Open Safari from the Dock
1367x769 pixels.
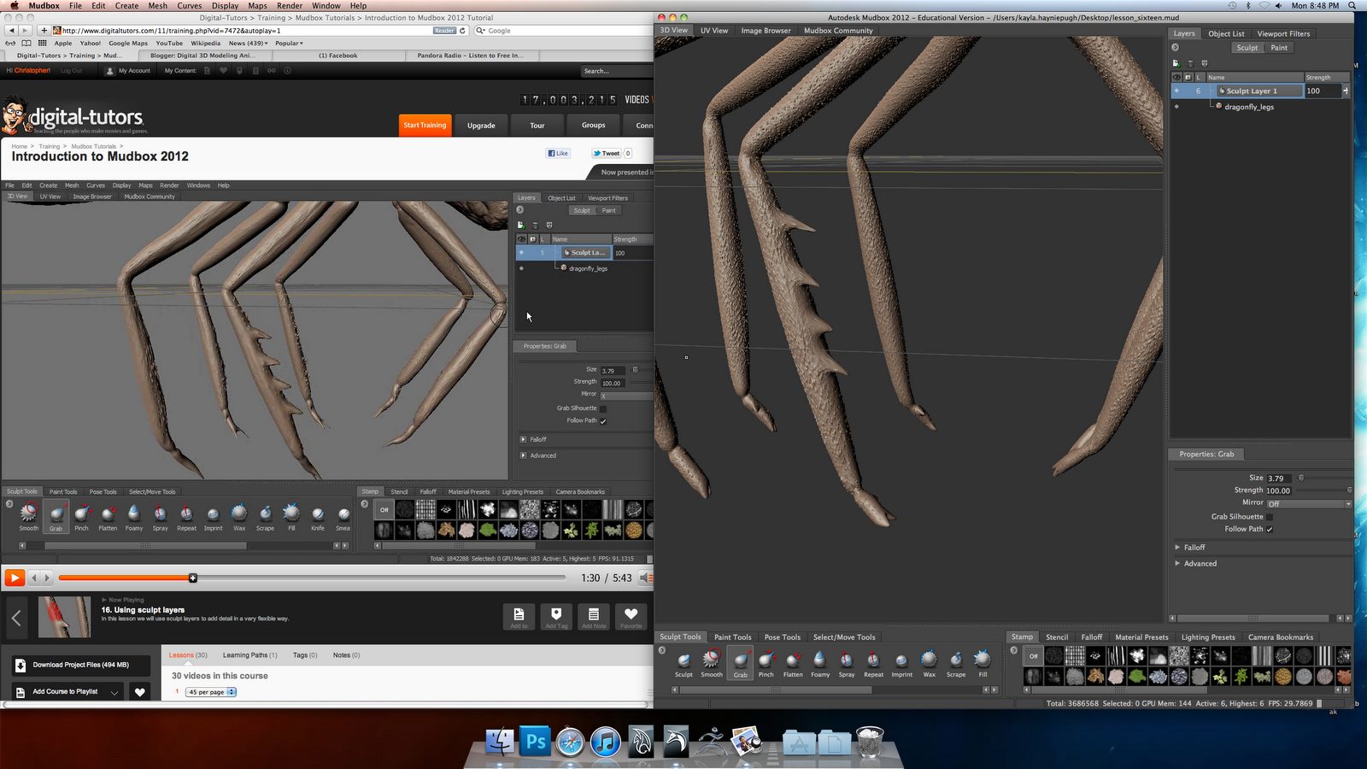pyautogui.click(x=570, y=742)
